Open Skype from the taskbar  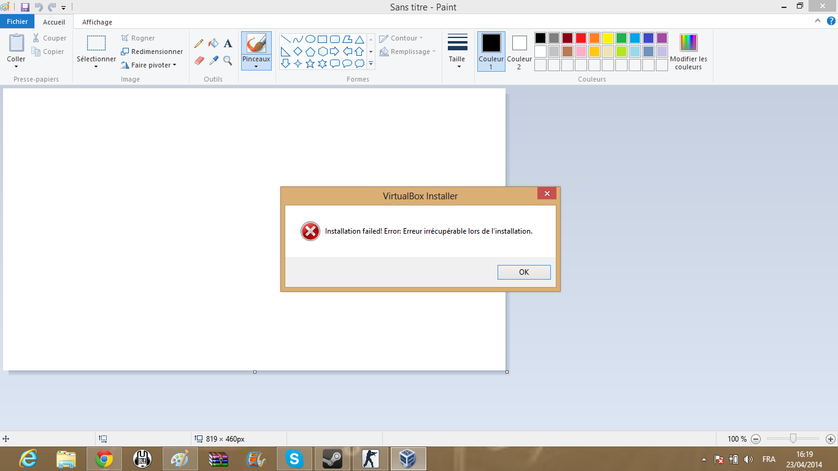coord(294,459)
